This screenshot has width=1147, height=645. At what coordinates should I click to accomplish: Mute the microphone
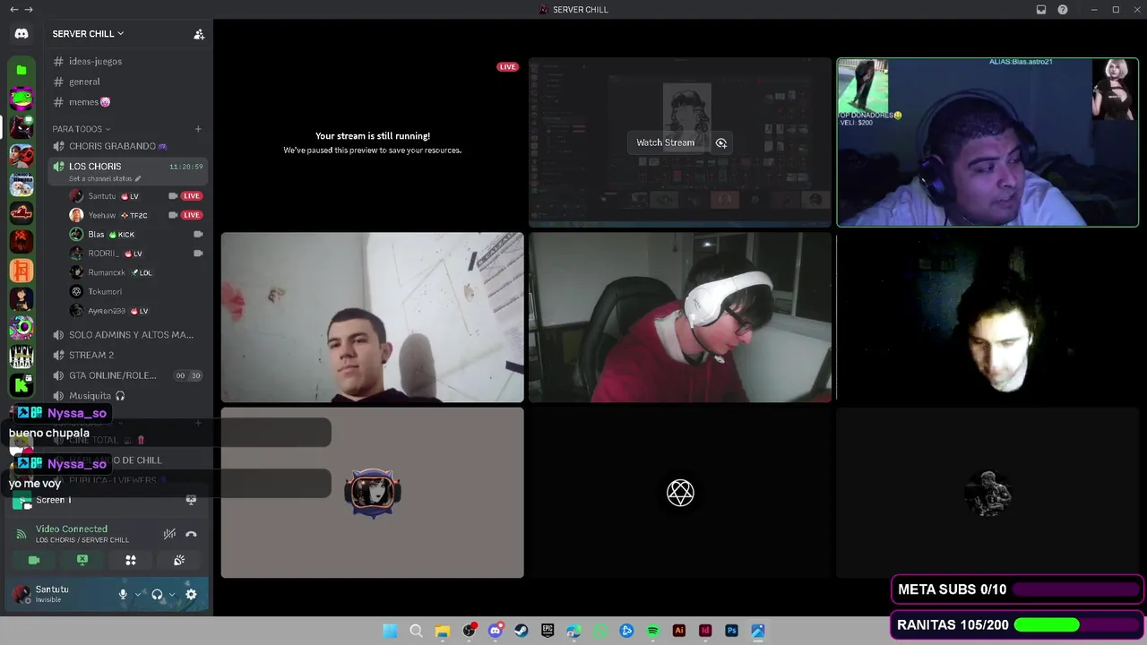tap(123, 594)
